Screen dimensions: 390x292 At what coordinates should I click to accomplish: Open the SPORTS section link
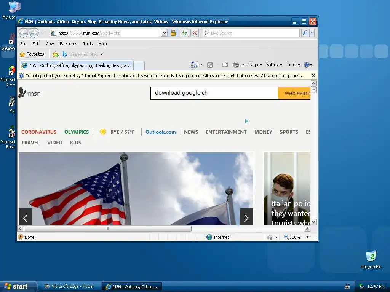(289, 132)
